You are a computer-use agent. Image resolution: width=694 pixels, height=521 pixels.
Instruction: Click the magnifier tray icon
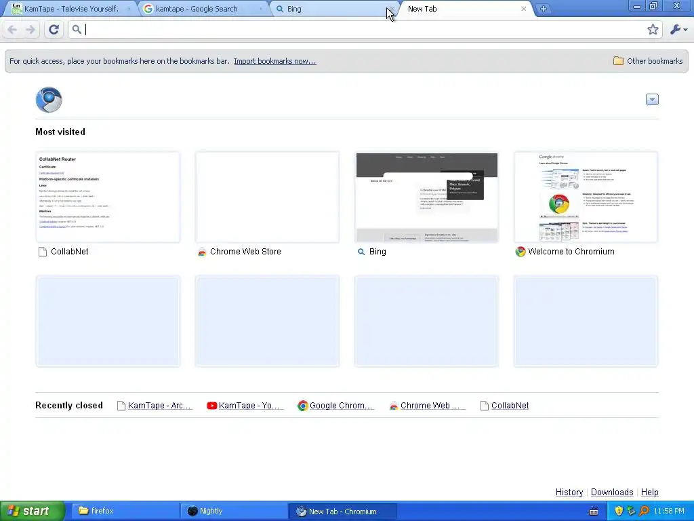click(644, 511)
